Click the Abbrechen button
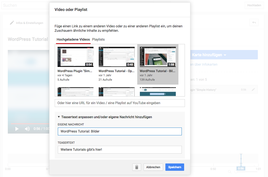 coord(153,167)
